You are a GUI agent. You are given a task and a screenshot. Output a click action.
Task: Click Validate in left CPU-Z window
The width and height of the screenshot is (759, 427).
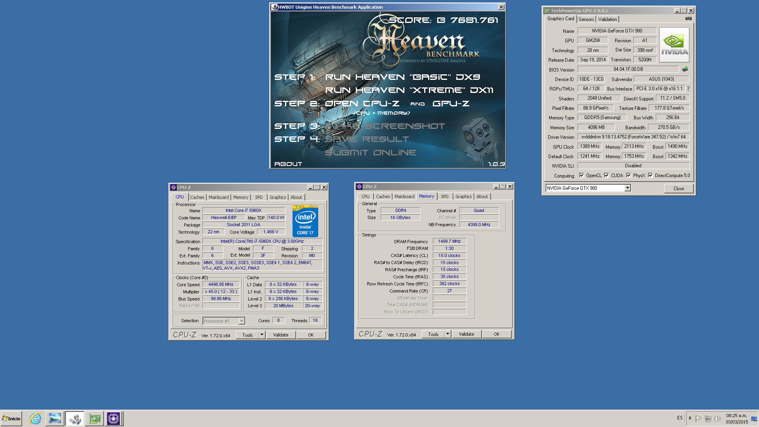pos(281,335)
